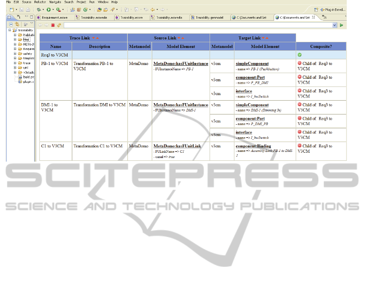
Task: Toggle Trace Link sort arrows
Action: pyautogui.click(x=96, y=38)
